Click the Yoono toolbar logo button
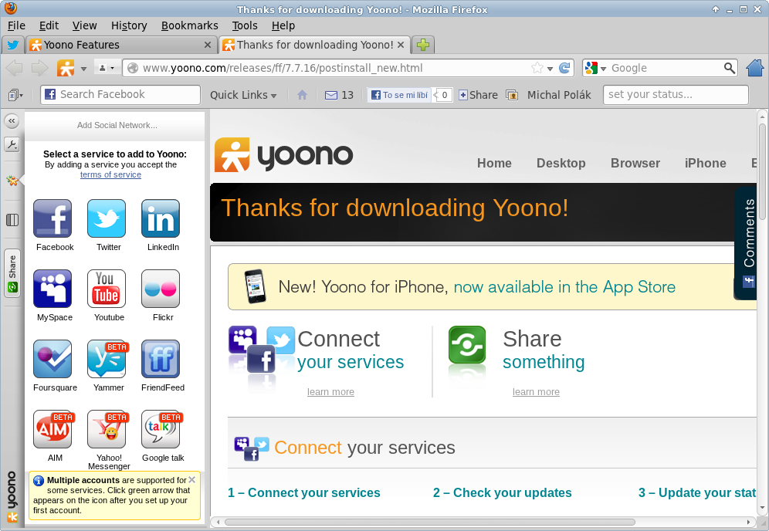769x531 pixels. click(x=66, y=68)
